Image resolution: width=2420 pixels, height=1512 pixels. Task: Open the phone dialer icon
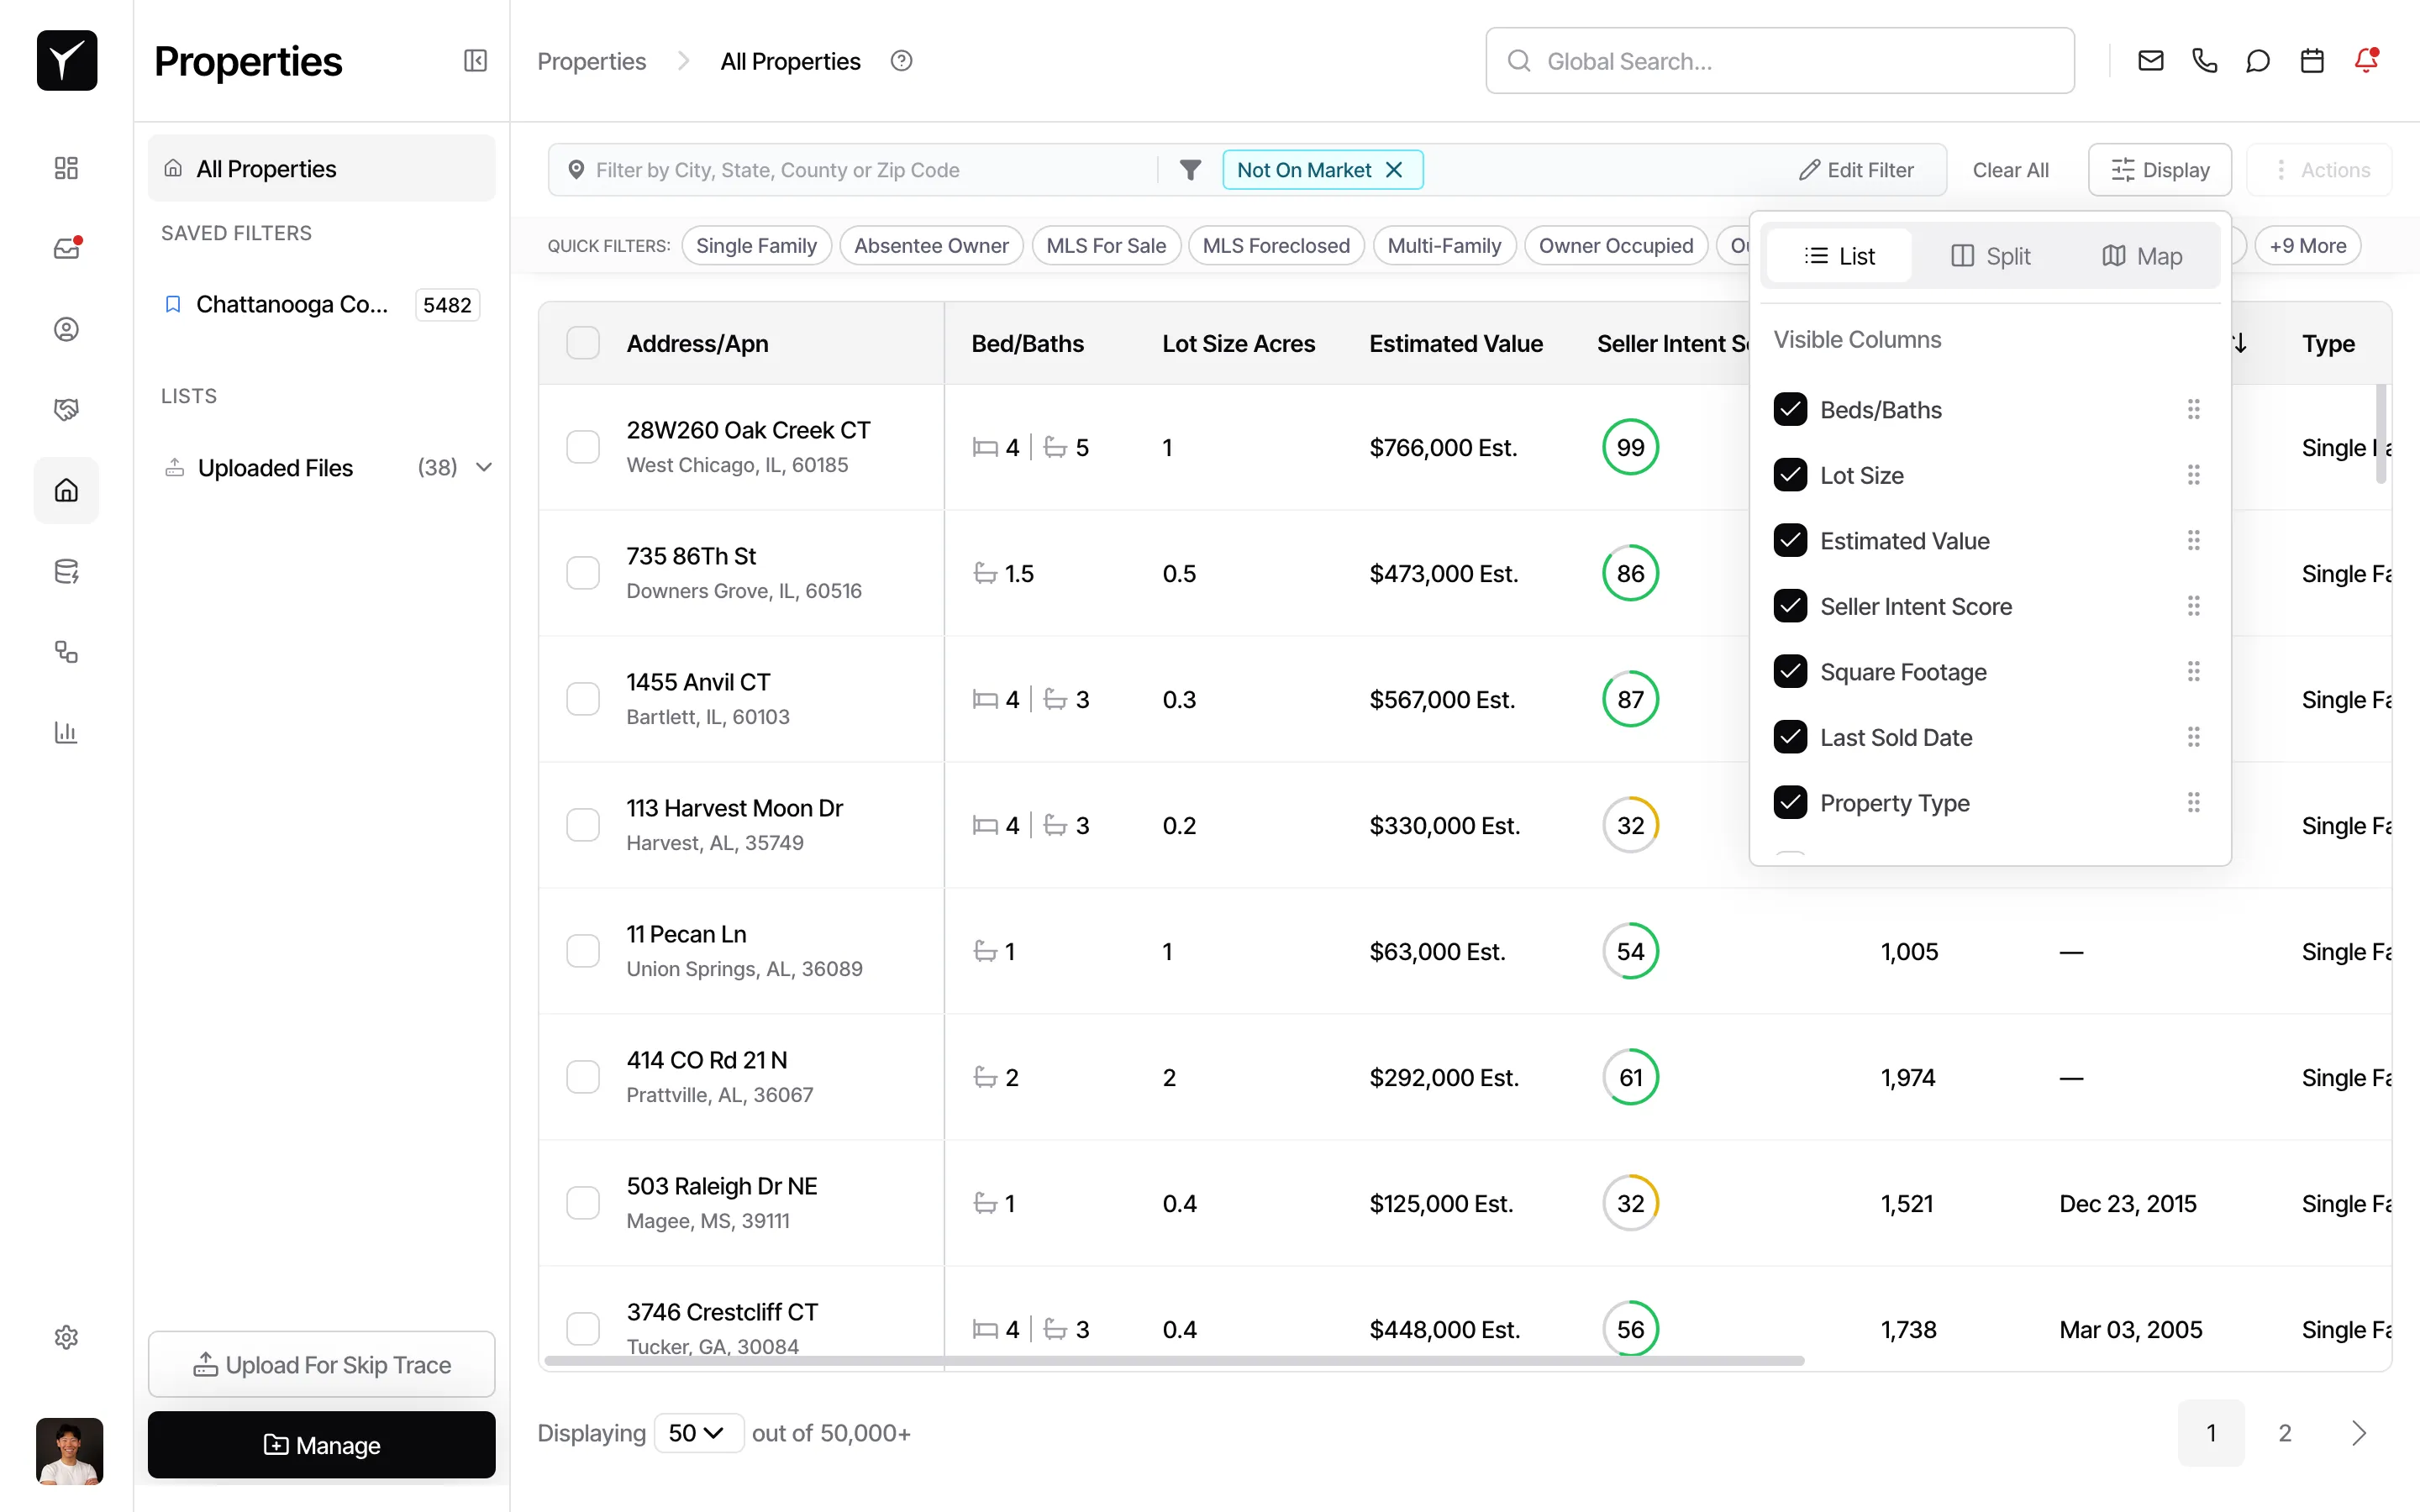click(x=2204, y=60)
